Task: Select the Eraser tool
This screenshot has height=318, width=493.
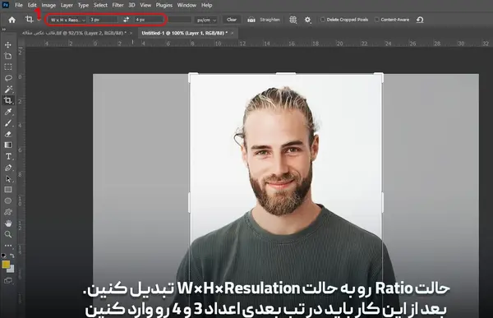Action: (8, 134)
